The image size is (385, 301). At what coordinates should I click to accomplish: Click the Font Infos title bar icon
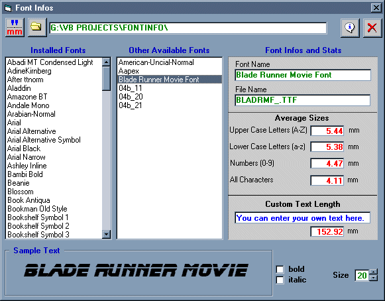pyautogui.click(x=8, y=8)
